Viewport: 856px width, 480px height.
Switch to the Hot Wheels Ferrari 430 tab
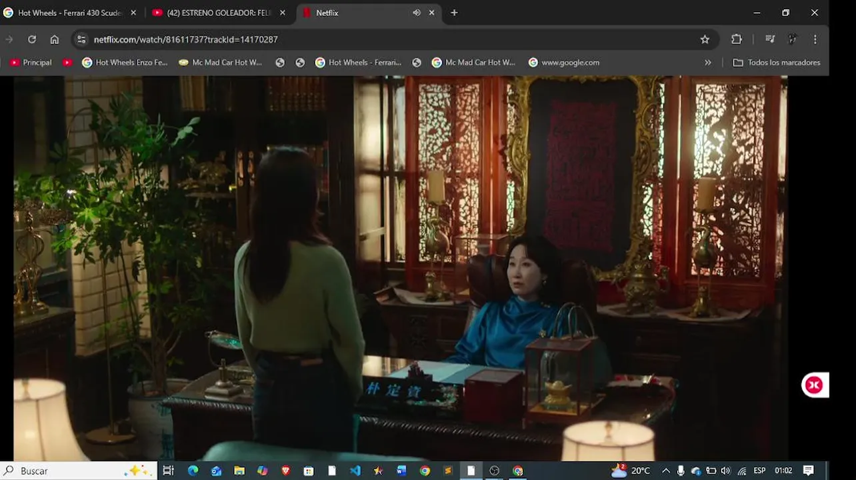[x=70, y=13]
